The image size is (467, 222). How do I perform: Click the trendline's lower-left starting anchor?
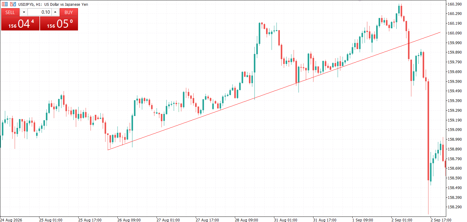108,150
